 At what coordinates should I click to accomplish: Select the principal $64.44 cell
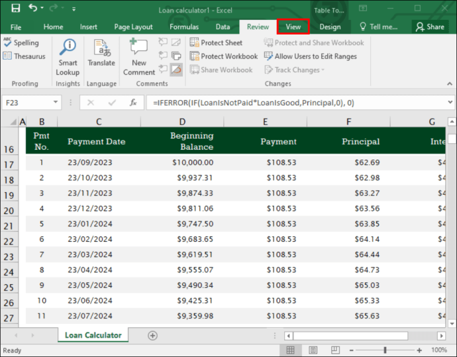(x=367, y=254)
